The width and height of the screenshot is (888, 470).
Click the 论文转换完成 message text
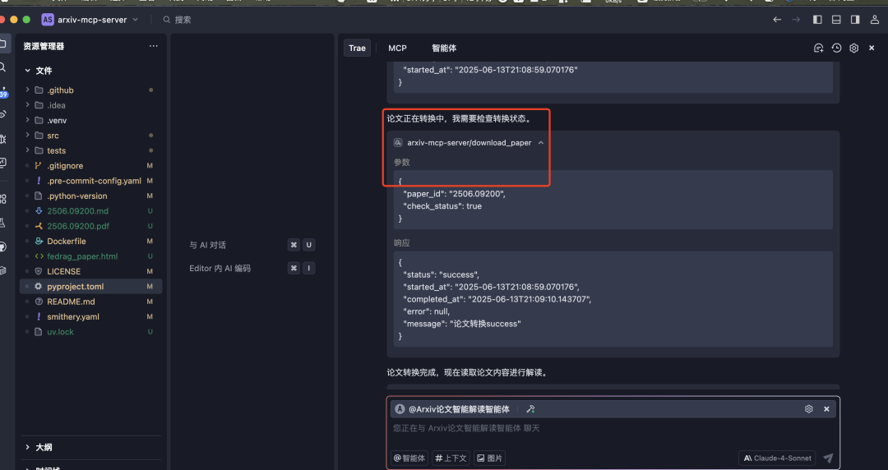pos(467,372)
